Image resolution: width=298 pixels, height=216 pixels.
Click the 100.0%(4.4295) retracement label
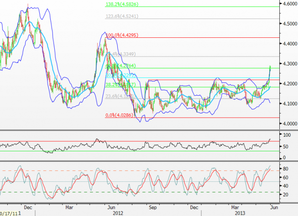click(121, 35)
